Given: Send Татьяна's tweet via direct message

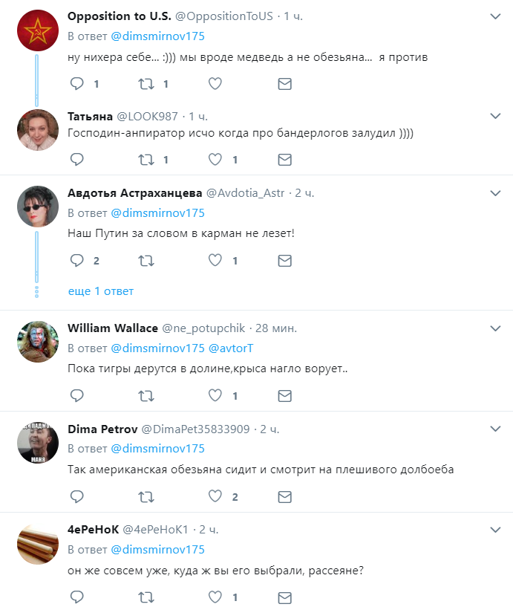Looking at the screenshot, I should [x=284, y=159].
